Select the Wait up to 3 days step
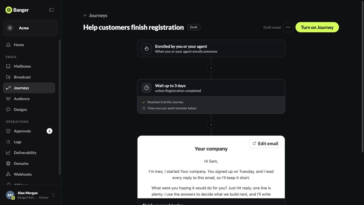364x205 pixels. tap(211, 88)
